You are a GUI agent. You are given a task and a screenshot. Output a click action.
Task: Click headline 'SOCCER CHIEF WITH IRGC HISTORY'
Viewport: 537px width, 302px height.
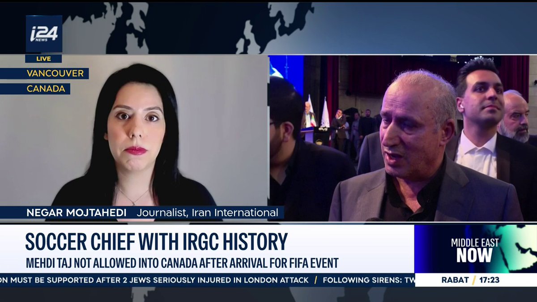(156, 242)
